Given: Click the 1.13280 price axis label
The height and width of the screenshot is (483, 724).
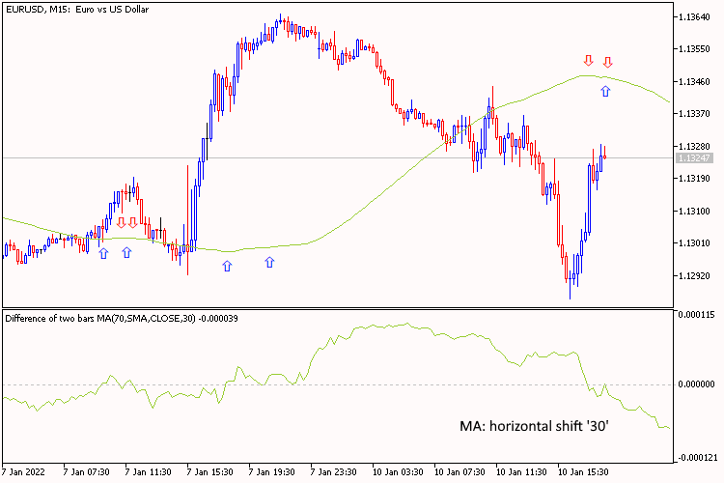Looking at the screenshot, I should click(x=694, y=147).
